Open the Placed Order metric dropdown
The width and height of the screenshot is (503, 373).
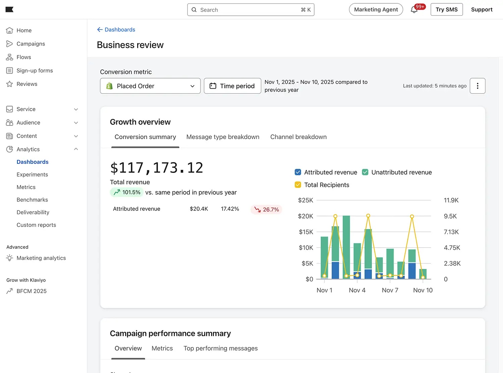(x=150, y=86)
